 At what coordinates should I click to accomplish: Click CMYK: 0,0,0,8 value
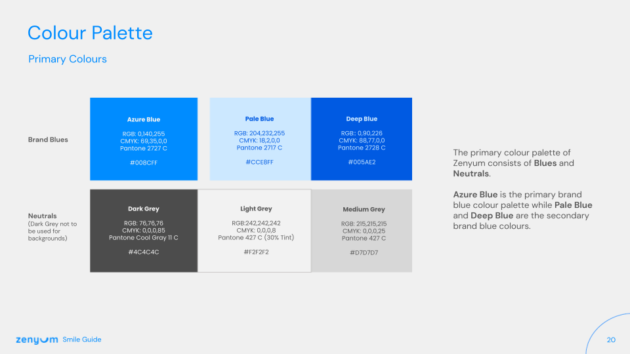(256, 230)
